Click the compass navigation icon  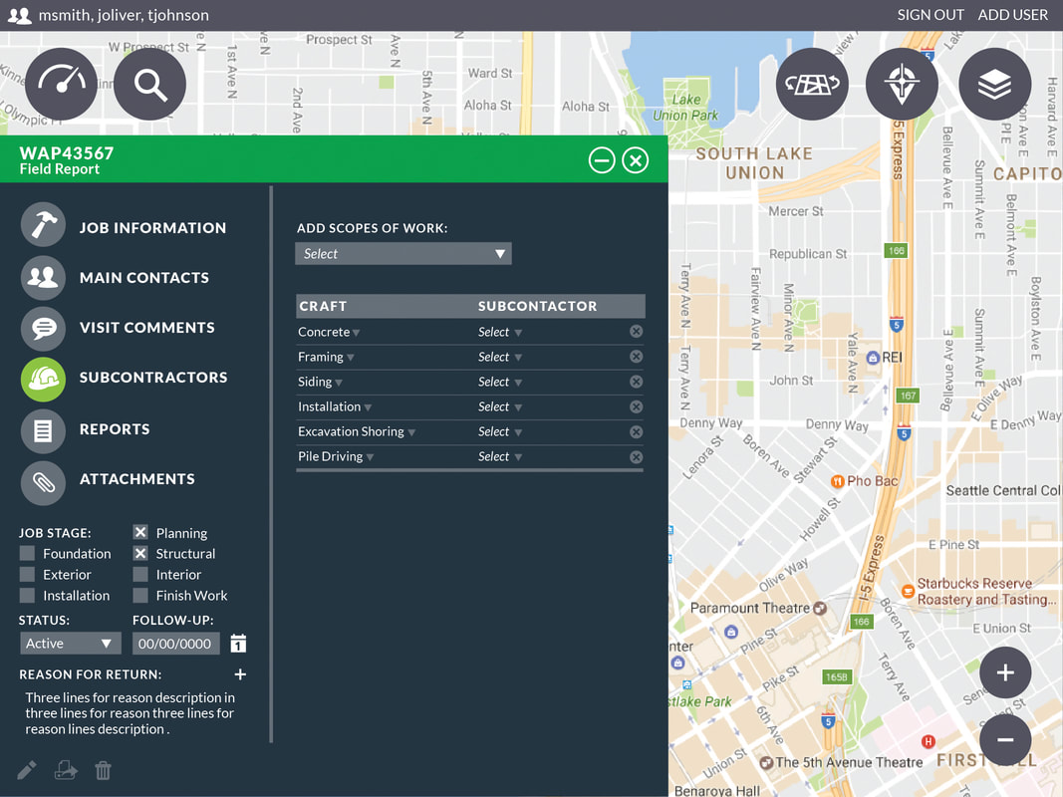pos(902,85)
